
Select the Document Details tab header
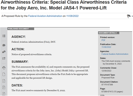click(x=109, y=33)
